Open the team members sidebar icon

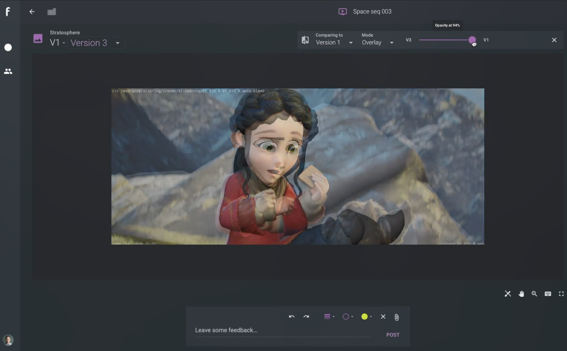[x=8, y=72]
